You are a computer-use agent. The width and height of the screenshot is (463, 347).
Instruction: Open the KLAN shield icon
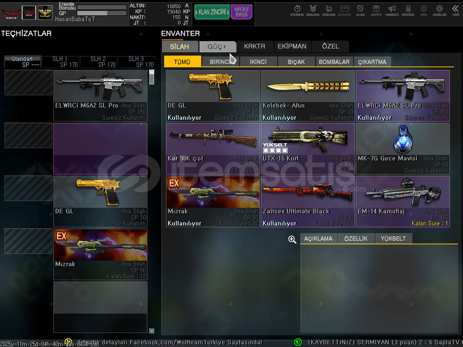coord(360,11)
